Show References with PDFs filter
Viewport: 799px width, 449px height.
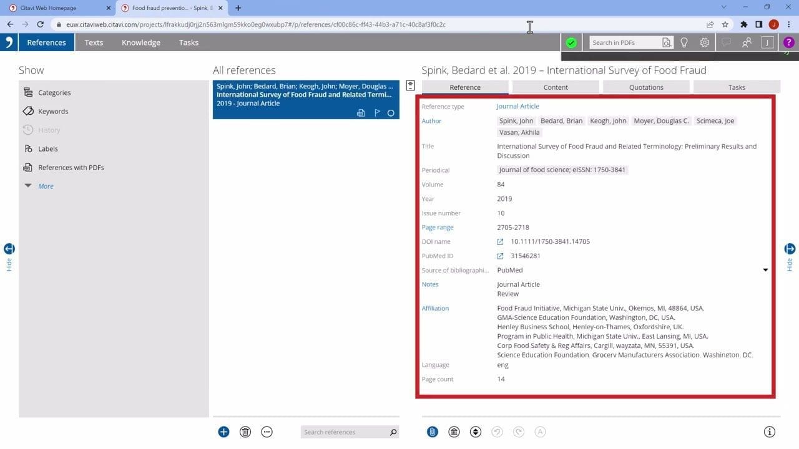[x=71, y=167]
